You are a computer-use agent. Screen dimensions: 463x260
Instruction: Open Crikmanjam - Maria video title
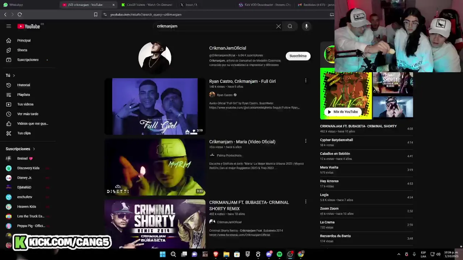click(x=242, y=142)
